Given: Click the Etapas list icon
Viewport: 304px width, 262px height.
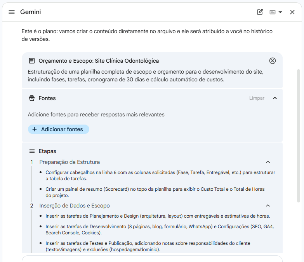Looking at the screenshot, I should 32,151.
